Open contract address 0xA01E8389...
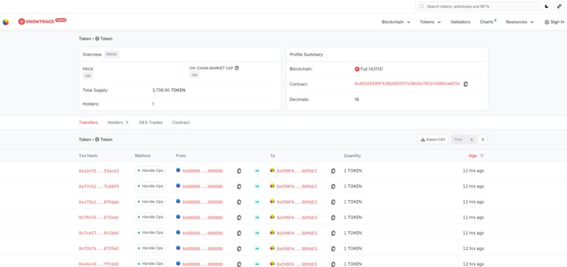The image size is (567, 267). (407, 84)
